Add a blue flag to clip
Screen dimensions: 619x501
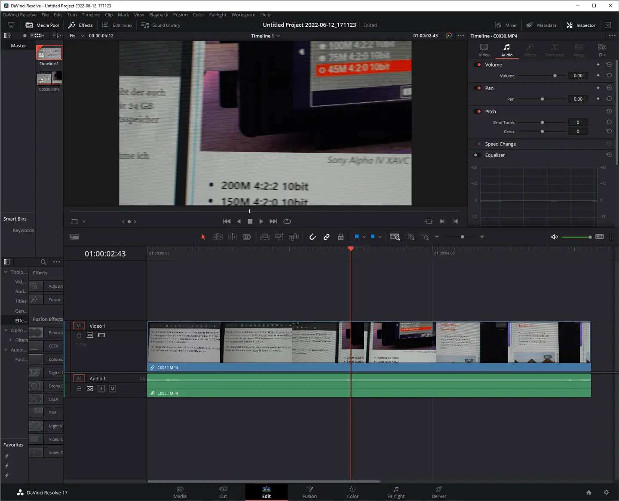point(357,237)
